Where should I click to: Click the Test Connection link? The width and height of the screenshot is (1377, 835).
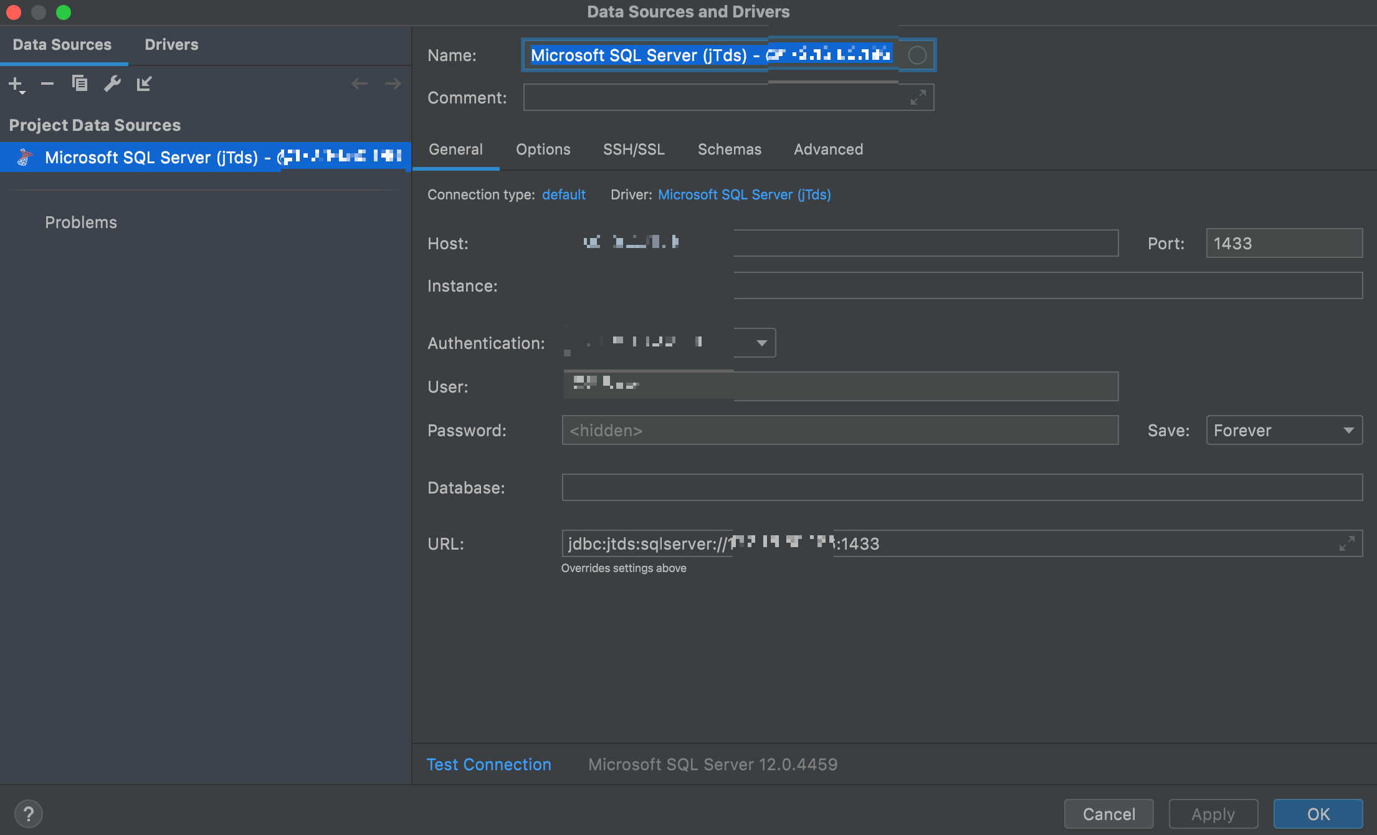(x=488, y=765)
